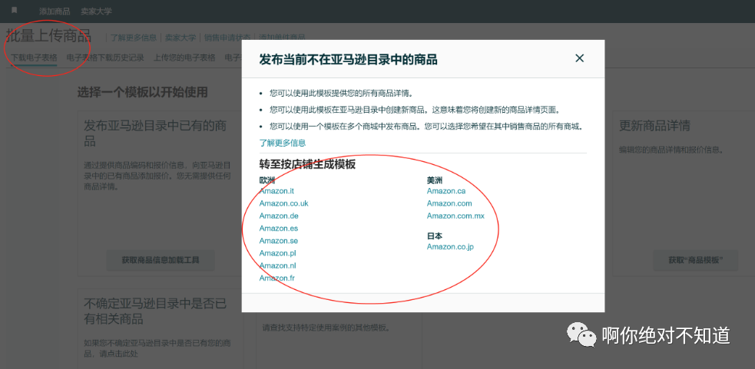Open 添加商品 in the top bar
Screen dimensions: 755x369
pos(55,11)
